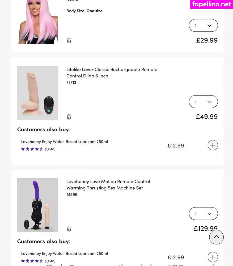Screen dimensions: 233x266
Task: Remove the pink wig from the basket
Action: click(x=69, y=40)
